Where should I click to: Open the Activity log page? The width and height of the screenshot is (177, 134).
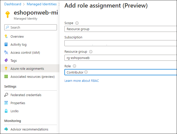pyautogui.click(x=30, y=44)
